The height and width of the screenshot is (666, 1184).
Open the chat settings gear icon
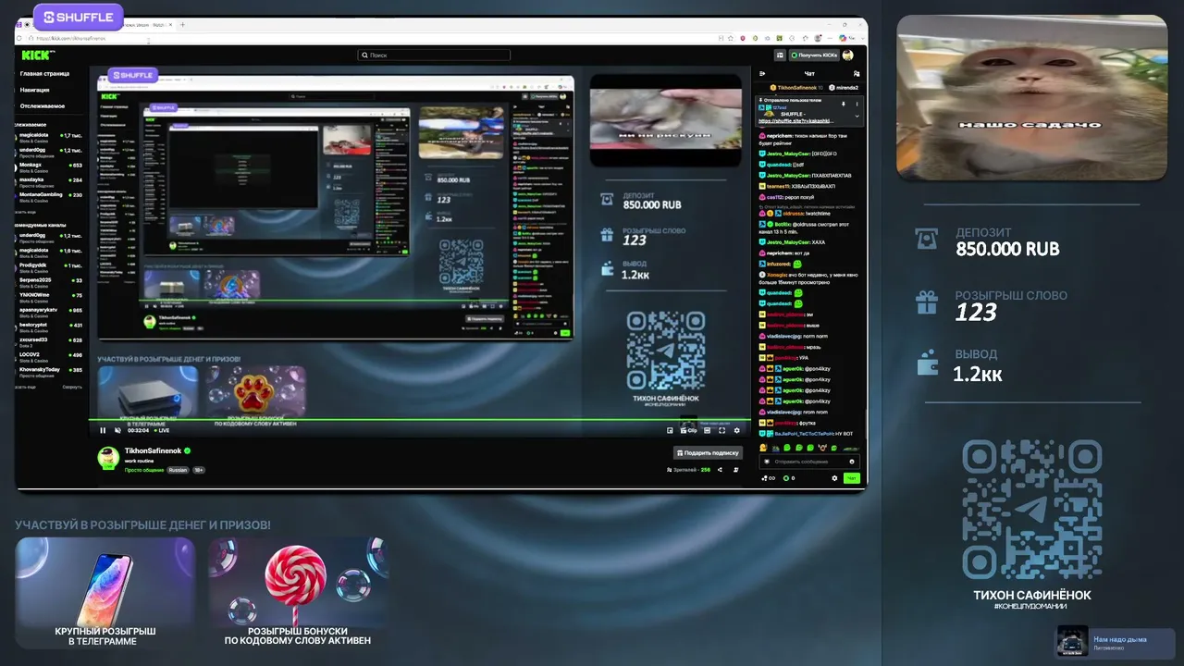[x=834, y=478]
